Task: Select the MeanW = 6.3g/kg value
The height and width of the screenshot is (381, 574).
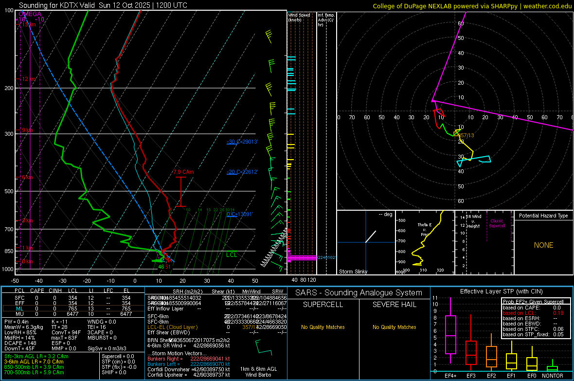Action: click(24, 327)
